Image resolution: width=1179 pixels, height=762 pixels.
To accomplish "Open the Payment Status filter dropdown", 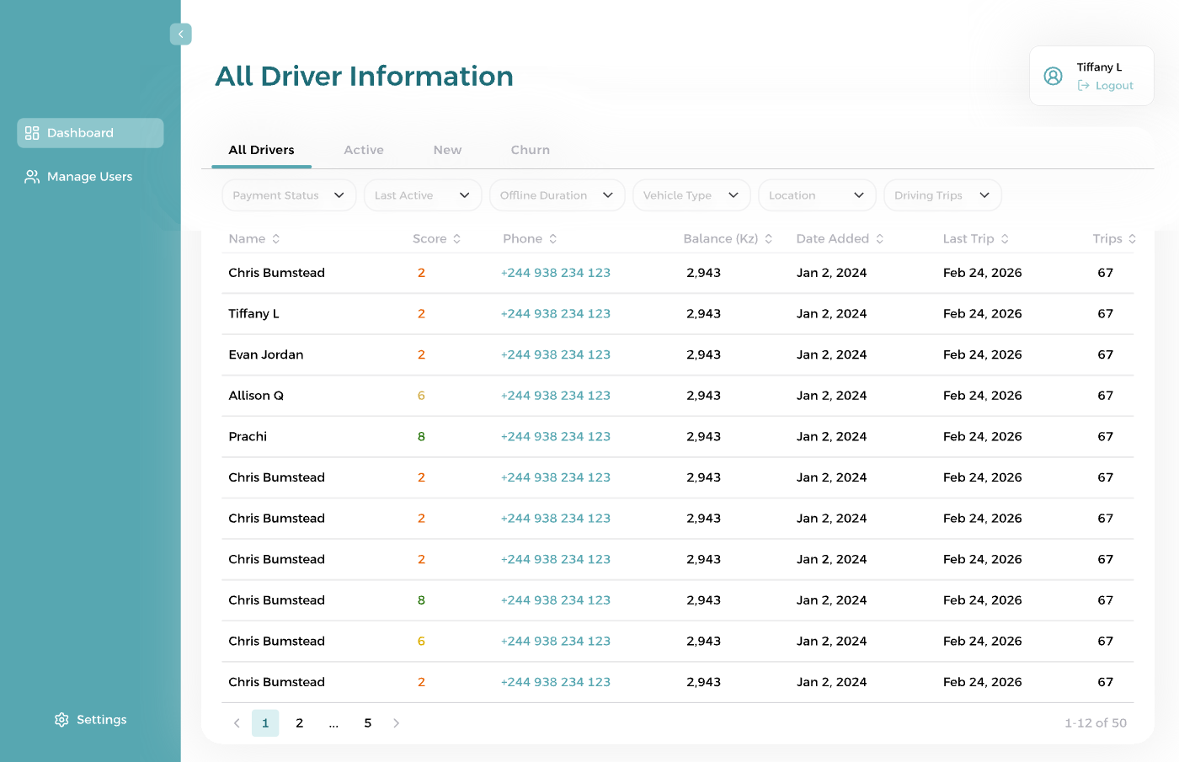I will point(289,195).
